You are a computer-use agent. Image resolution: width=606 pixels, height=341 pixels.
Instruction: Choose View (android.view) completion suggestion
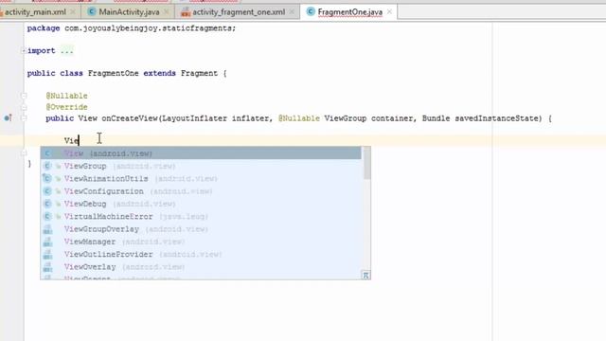tap(201, 153)
